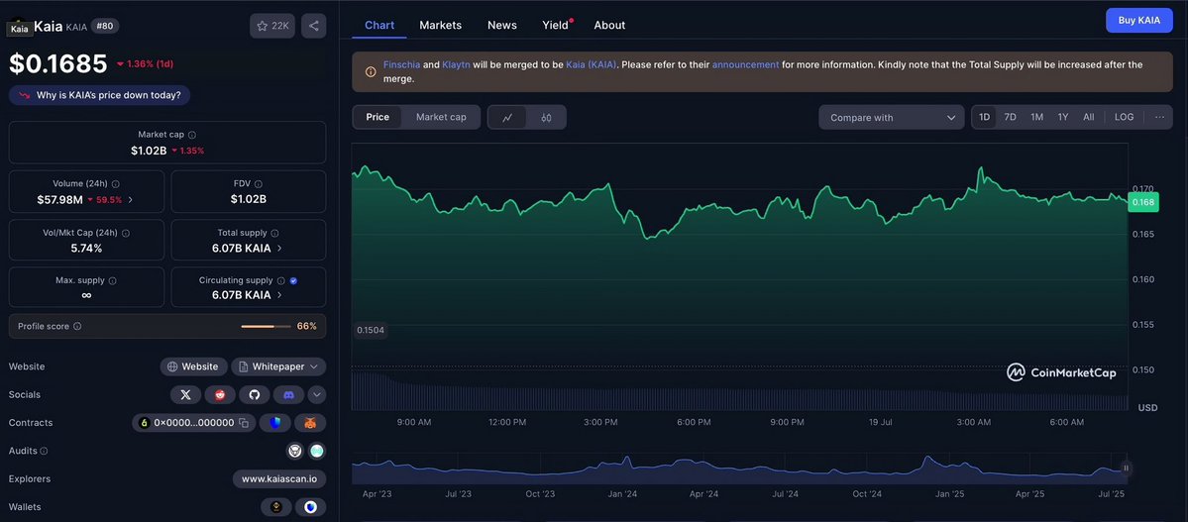Click the Buy KAIA button
Screen dimensions: 1188x522
(x=1138, y=21)
